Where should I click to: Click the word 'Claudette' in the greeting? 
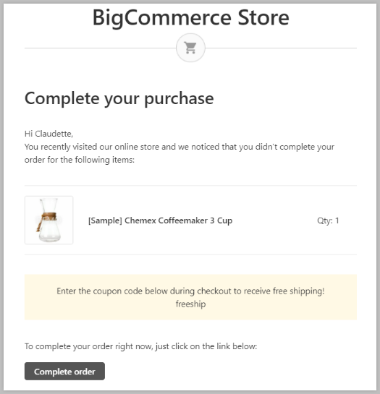pyautogui.click(x=54, y=134)
